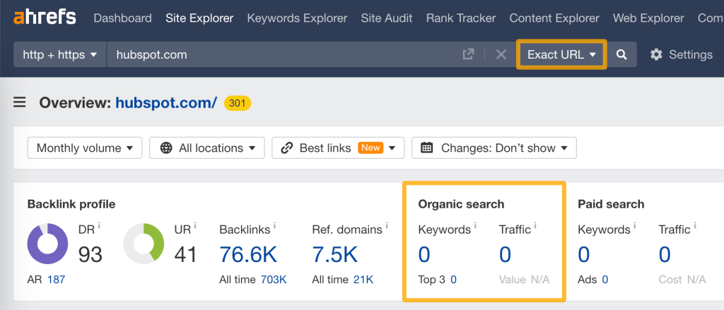Image resolution: width=724 pixels, height=310 pixels.
Task: Click DR value 93
Action: tap(90, 254)
